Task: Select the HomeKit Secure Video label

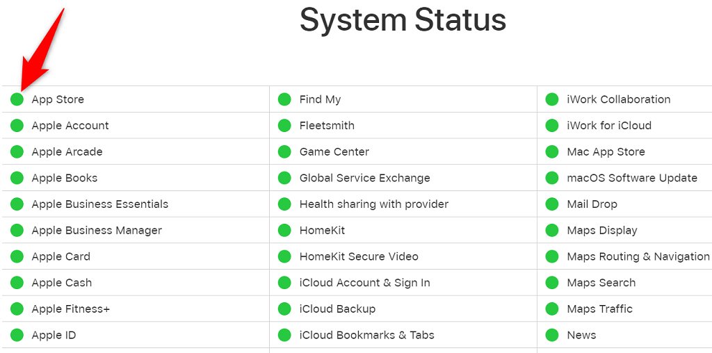Action: click(x=359, y=256)
